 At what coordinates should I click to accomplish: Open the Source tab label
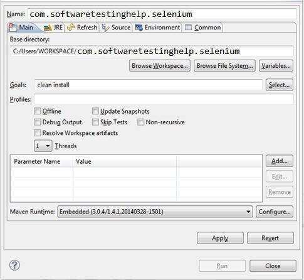click(121, 28)
